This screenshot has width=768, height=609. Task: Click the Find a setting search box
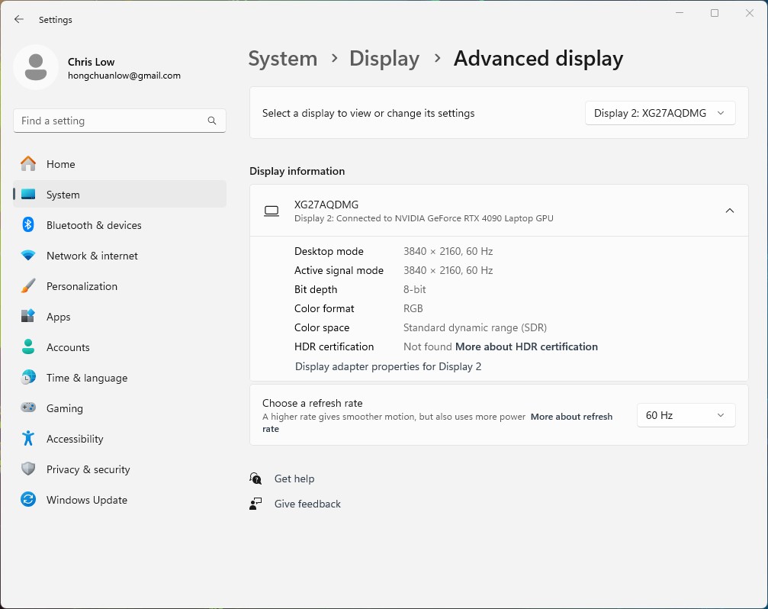point(111,121)
